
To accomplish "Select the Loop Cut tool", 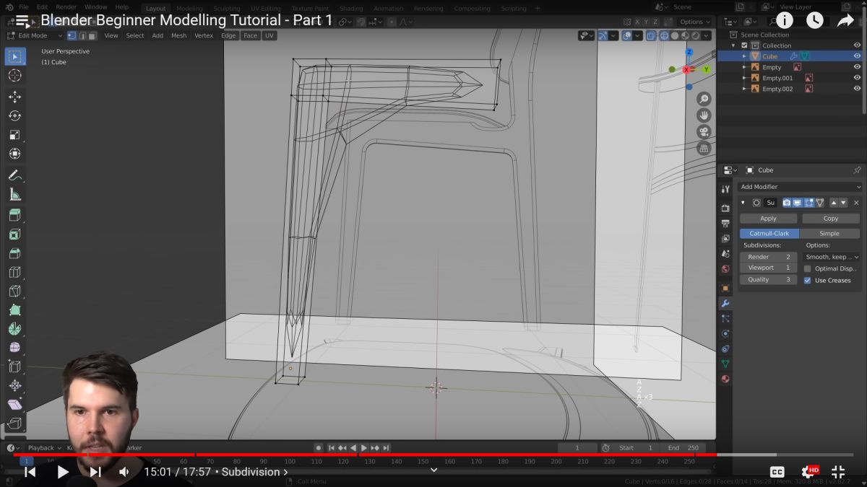I will pyautogui.click(x=15, y=273).
